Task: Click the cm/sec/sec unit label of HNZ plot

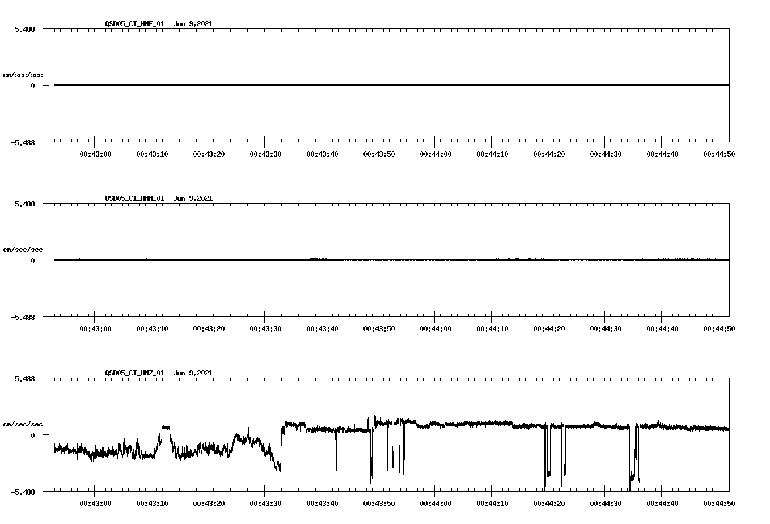Action: pyautogui.click(x=23, y=424)
